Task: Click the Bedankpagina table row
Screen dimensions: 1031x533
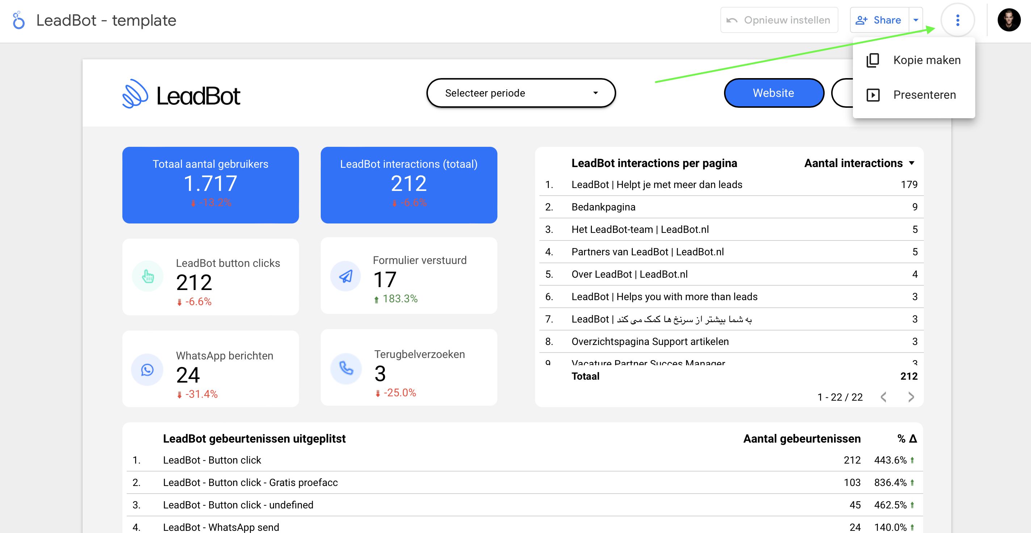Action: point(731,207)
